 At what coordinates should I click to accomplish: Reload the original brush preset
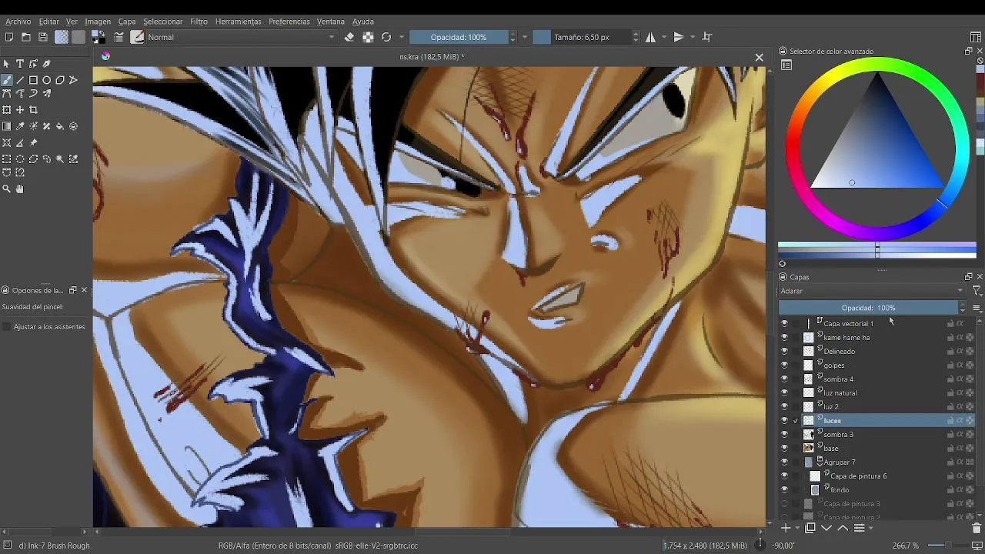[x=386, y=37]
